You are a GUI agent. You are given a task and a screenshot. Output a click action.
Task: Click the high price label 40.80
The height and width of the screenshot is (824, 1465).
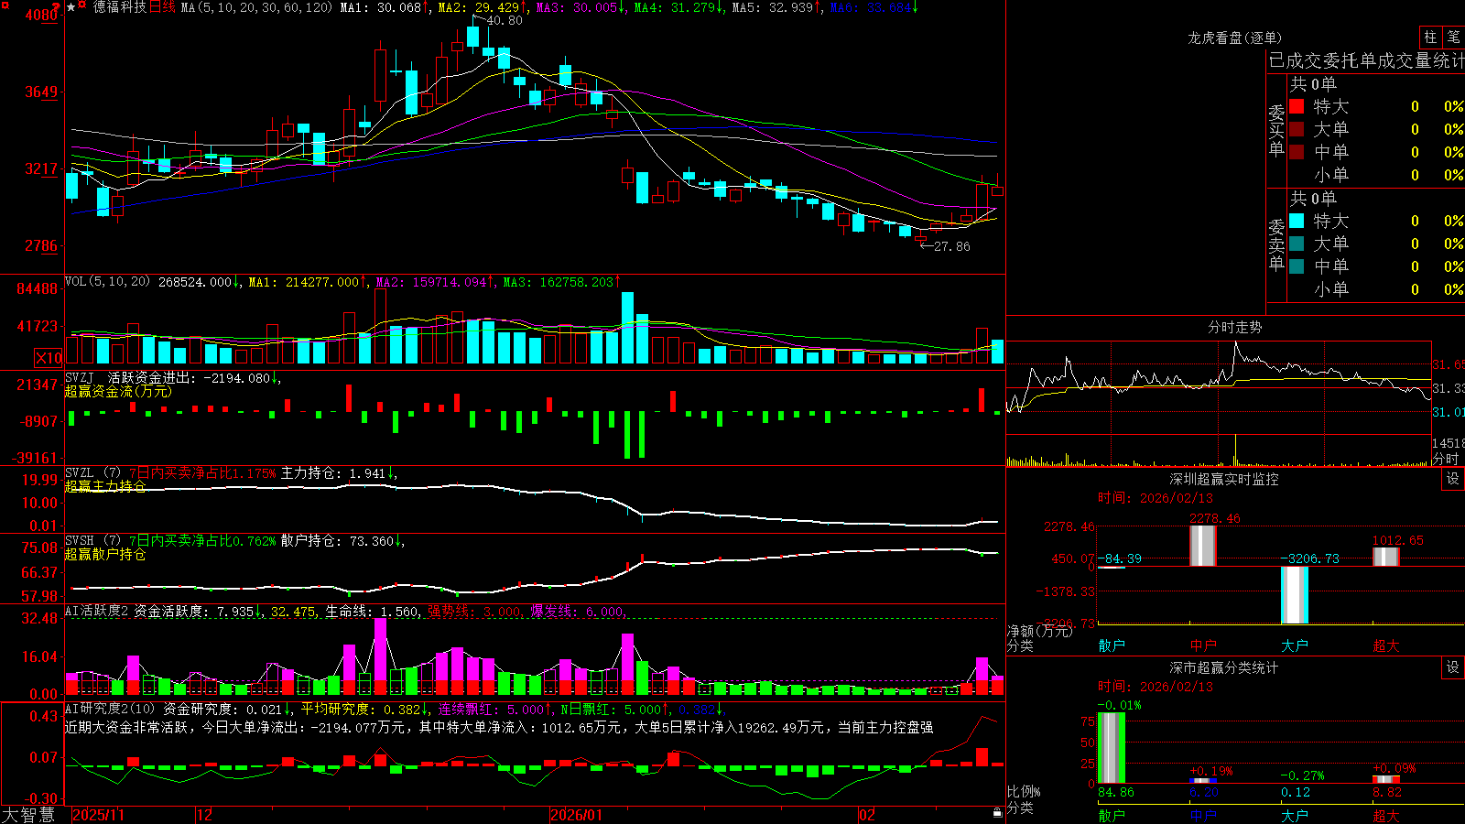[x=505, y=20]
